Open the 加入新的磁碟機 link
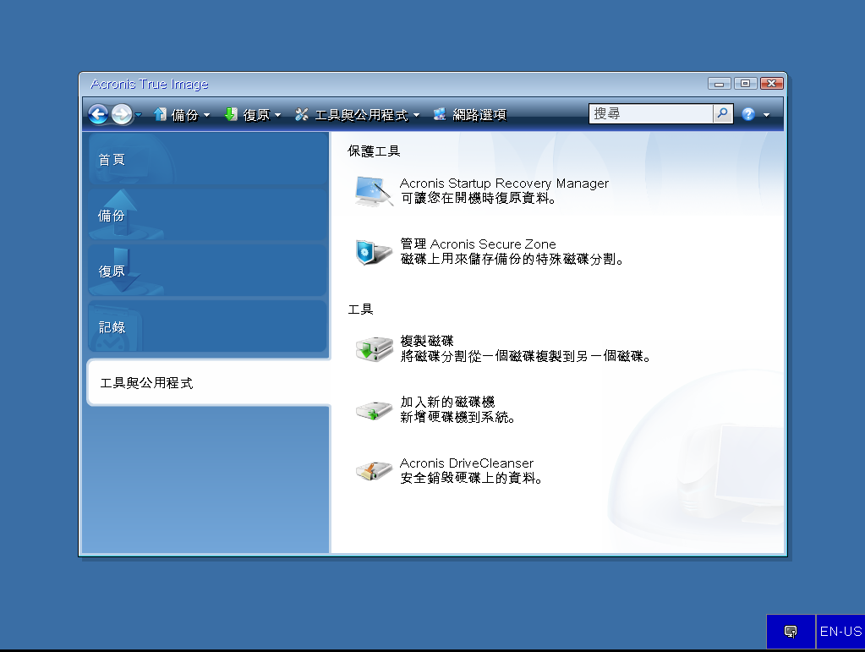Image resolution: width=865 pixels, height=652 pixels. click(x=447, y=403)
